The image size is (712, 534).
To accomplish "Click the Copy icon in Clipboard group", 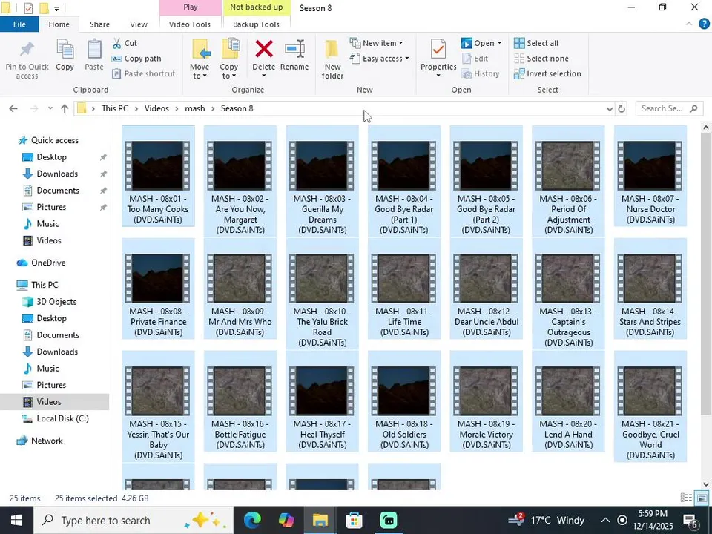I will tap(65, 49).
